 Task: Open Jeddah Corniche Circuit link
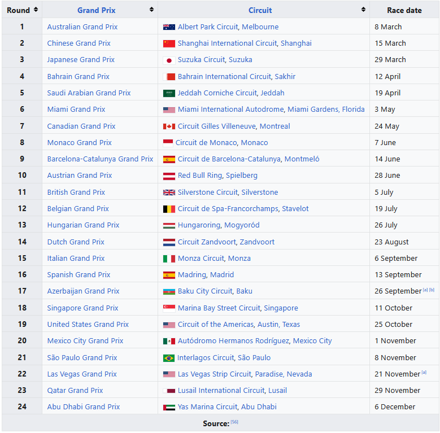pyautogui.click(x=217, y=93)
